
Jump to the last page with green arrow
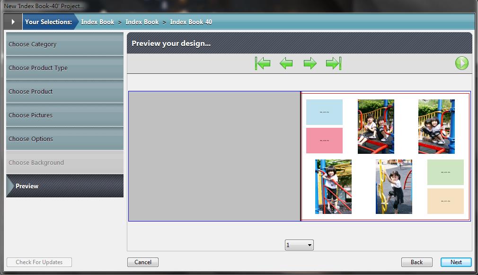tap(334, 63)
